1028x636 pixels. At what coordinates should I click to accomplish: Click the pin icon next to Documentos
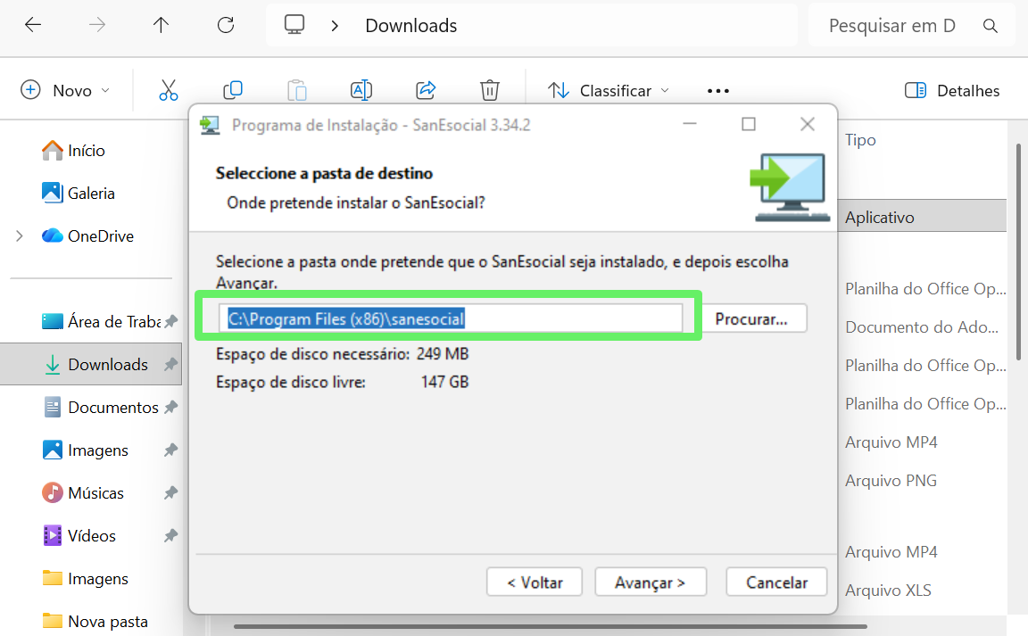[x=170, y=407]
